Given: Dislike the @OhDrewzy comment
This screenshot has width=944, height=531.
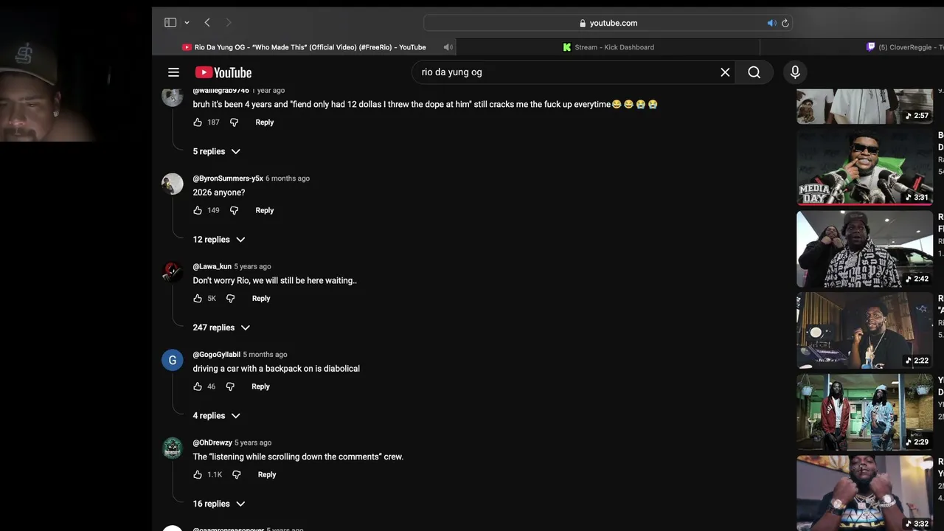Looking at the screenshot, I should coord(236,475).
